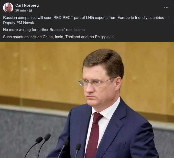
Task: Open post options three-dot menu
Action: 166,7
